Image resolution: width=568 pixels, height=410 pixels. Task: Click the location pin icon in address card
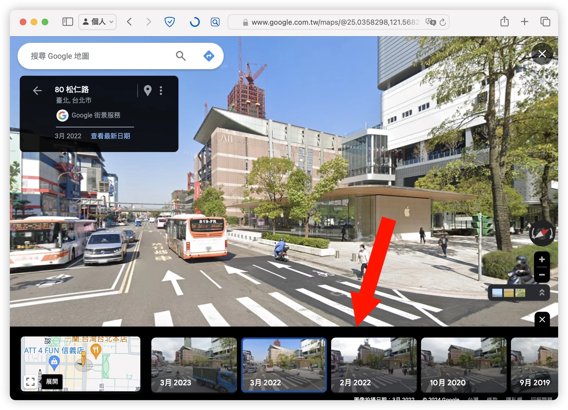148,90
